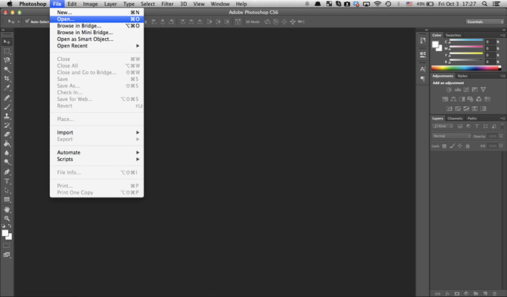Select the Magic Wand tool
Image resolution: width=507 pixels, height=297 pixels.
7,69
